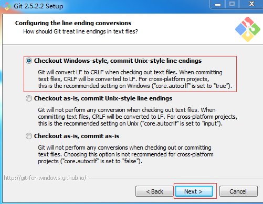Minimize the Git Setup window

(218, 4)
